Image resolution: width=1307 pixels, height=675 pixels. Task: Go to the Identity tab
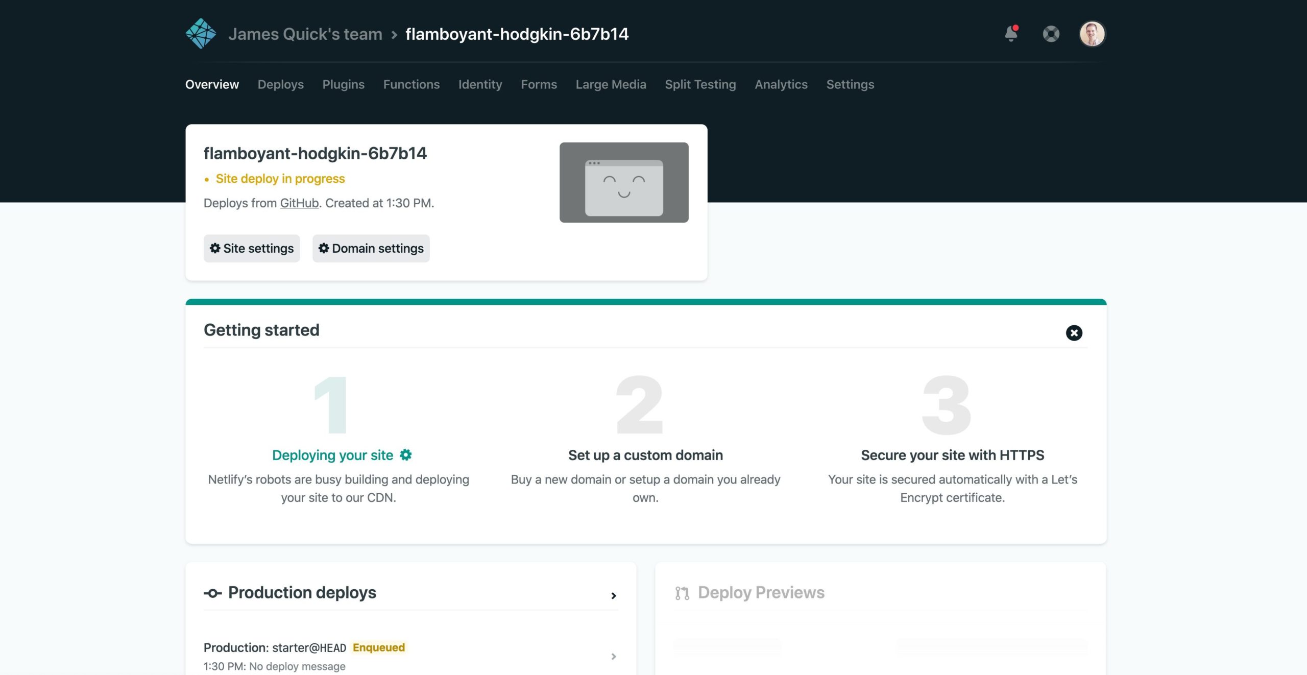click(480, 84)
